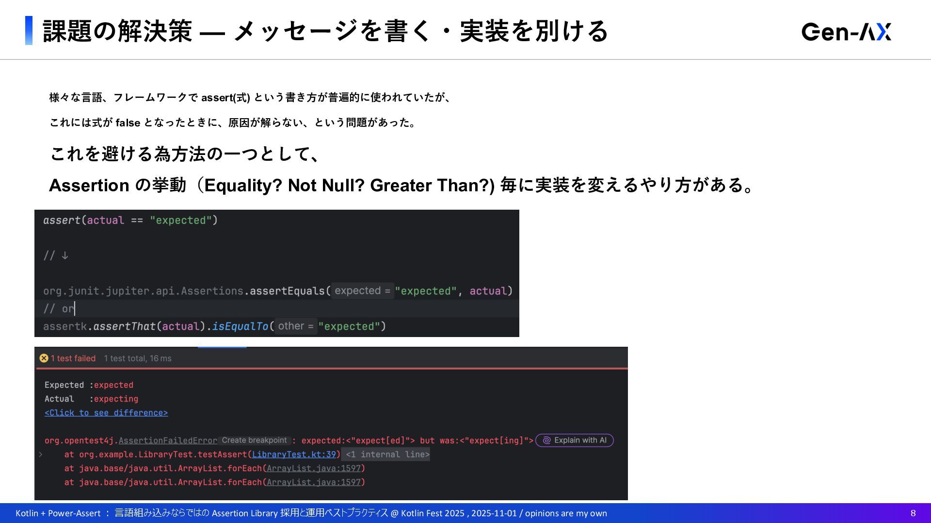Click the AssertionFailedError class link
Viewport: 931px width, 523px height.
[168, 441]
